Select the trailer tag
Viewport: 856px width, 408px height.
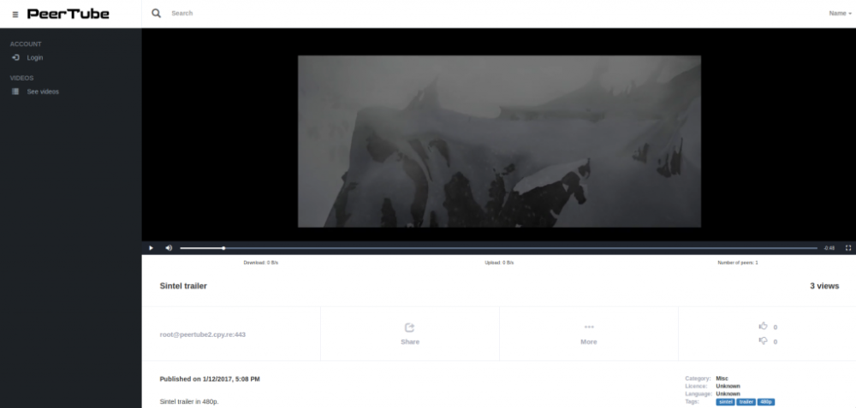pos(746,402)
